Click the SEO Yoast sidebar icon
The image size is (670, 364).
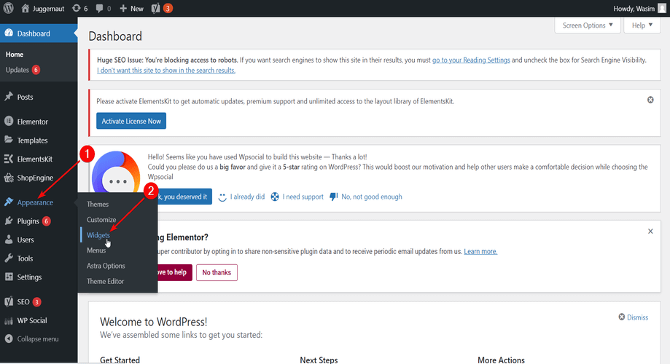9,301
